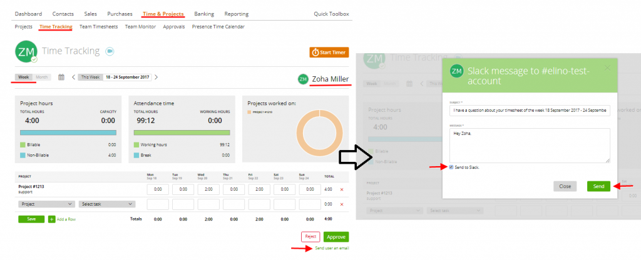This screenshot has height=260, width=641.
Task: Open the Banking menu
Action: [204, 14]
